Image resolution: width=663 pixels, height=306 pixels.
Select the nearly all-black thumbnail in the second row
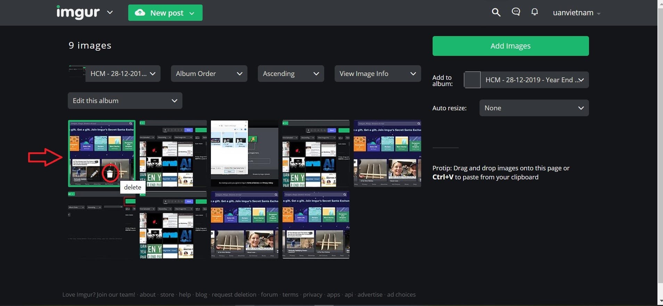(102, 225)
